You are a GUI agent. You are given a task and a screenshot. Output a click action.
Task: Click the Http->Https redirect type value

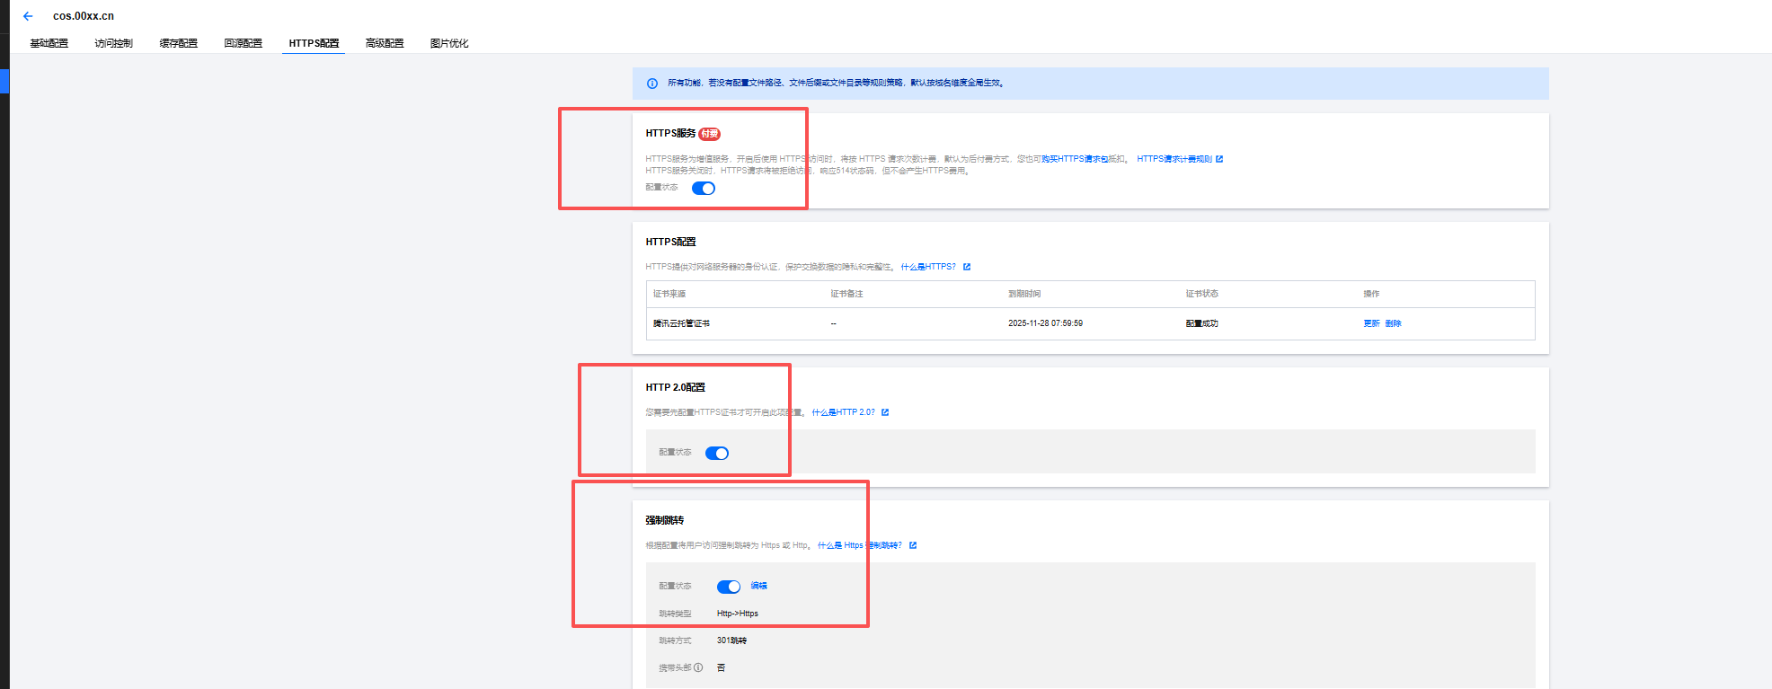click(x=738, y=614)
